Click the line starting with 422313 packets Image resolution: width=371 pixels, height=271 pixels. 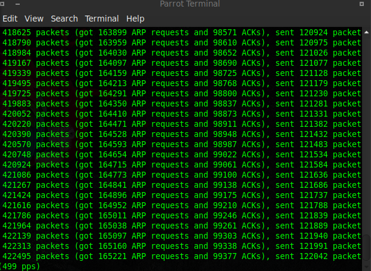[x=182, y=246]
